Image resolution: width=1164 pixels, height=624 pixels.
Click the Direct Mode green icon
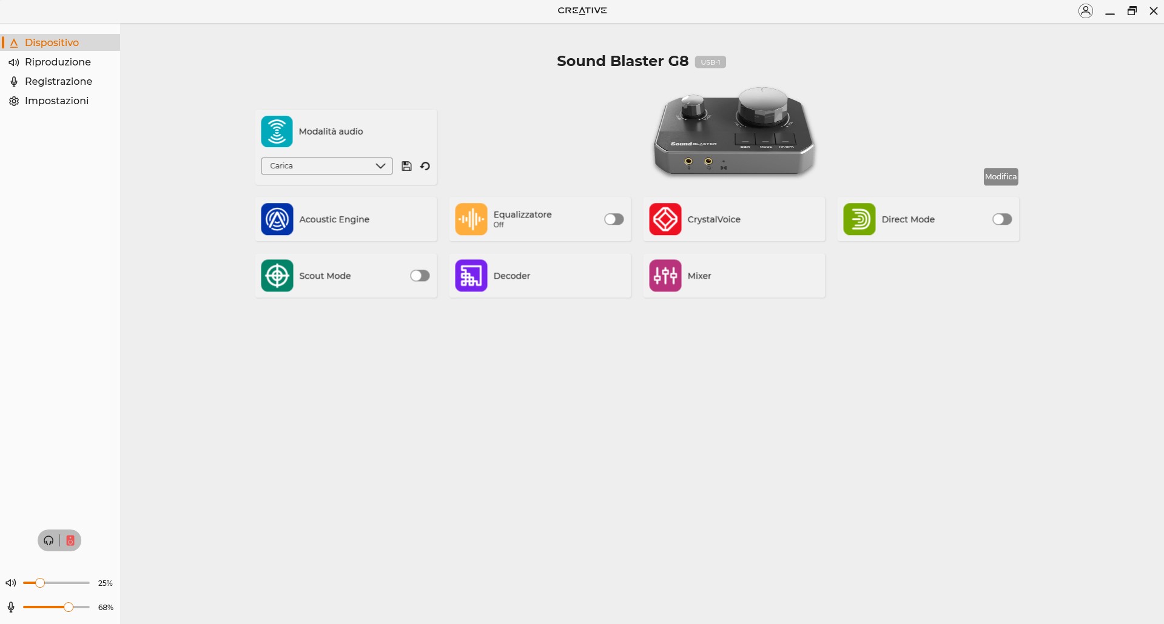860,219
